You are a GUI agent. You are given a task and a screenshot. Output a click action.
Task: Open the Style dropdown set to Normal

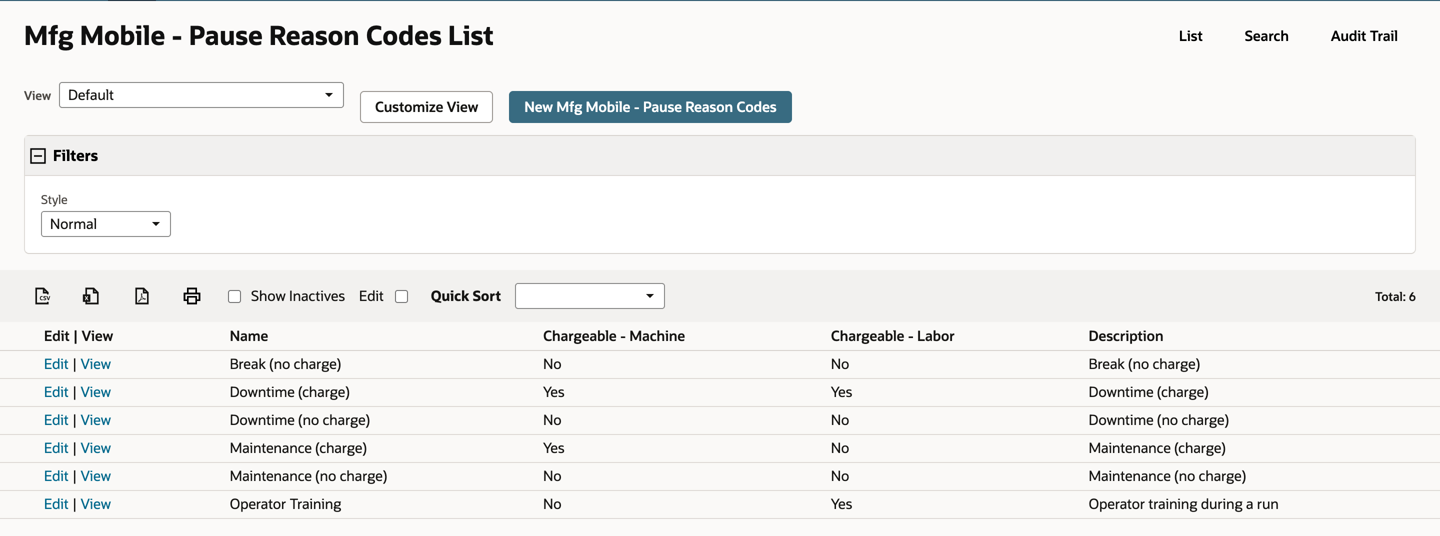pos(105,224)
